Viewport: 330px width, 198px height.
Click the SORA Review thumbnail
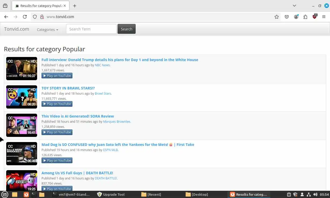click(22, 125)
